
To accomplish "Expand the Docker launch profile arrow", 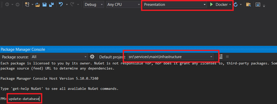I will tap(230, 5).
